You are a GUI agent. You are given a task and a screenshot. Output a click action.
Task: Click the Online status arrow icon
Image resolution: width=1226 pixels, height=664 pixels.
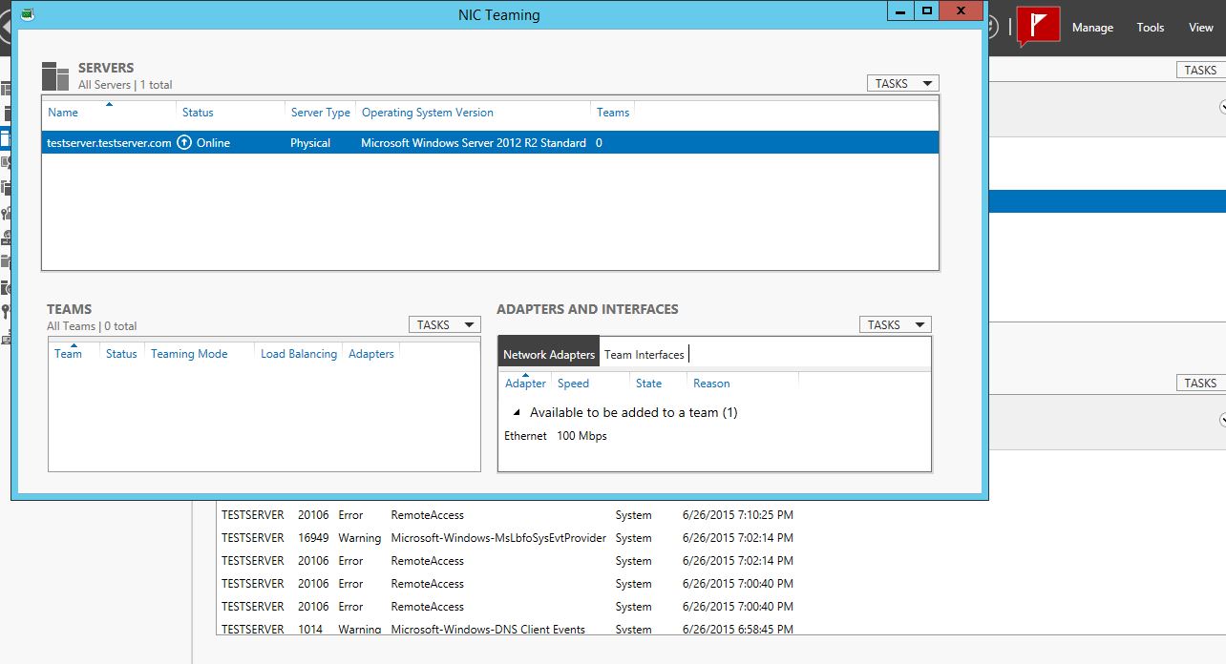click(185, 143)
